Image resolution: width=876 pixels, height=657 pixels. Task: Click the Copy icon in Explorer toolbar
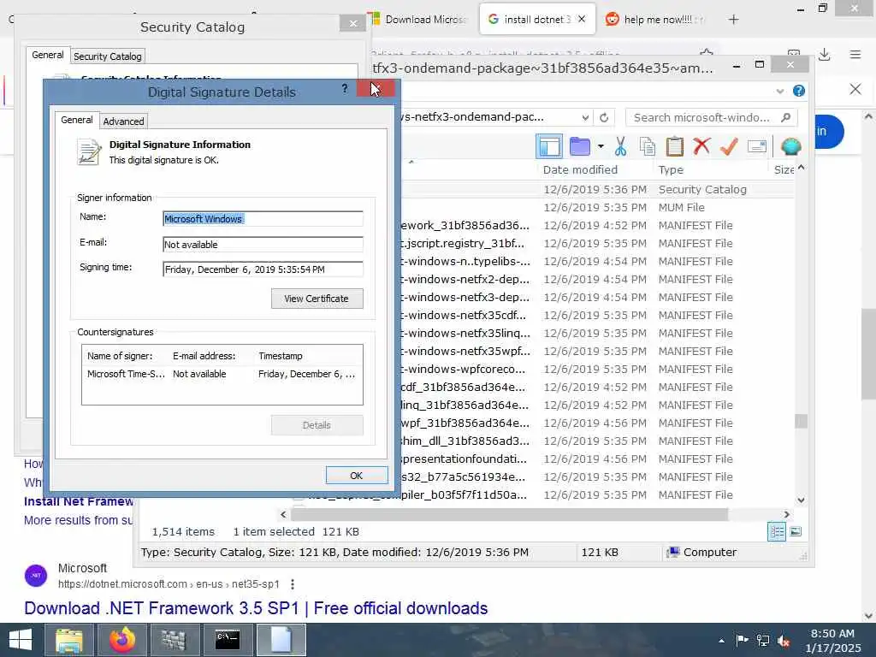[647, 147]
